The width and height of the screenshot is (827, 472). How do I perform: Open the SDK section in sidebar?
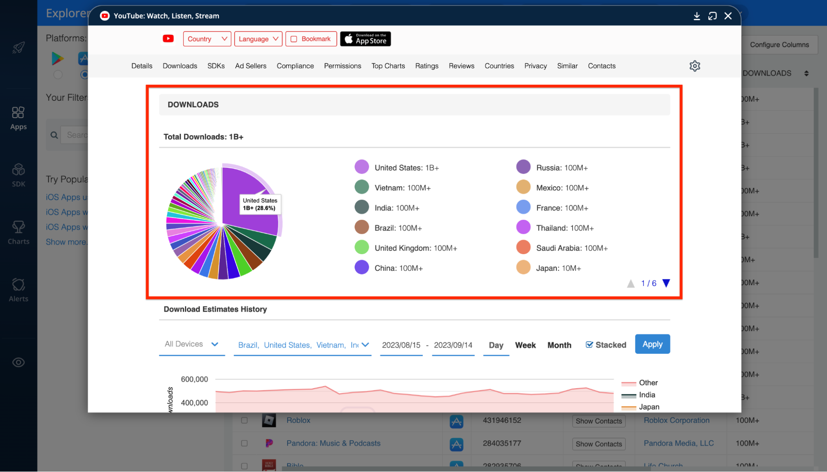tap(18, 175)
